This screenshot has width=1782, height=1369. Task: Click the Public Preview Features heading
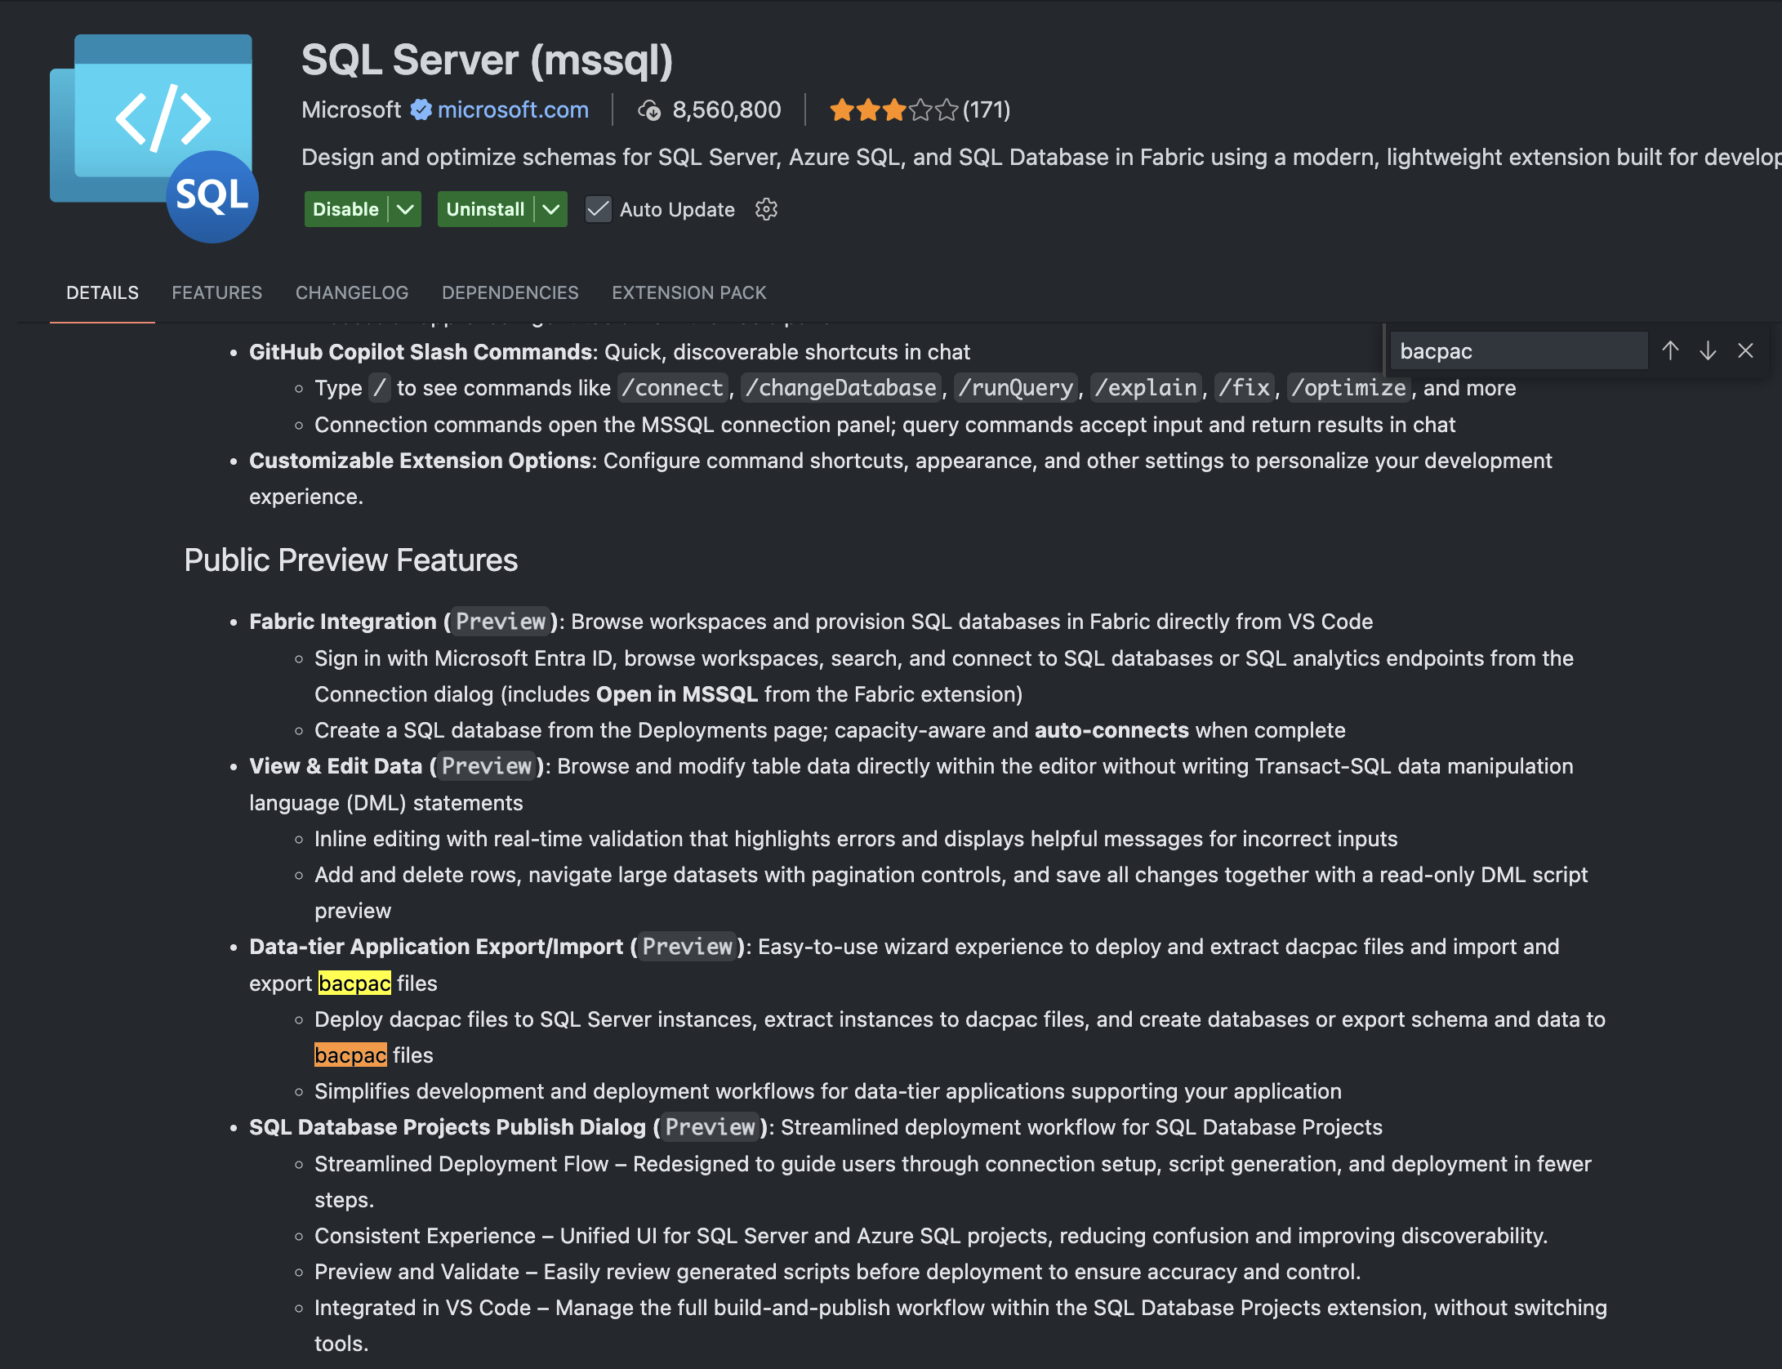pyautogui.click(x=351, y=560)
